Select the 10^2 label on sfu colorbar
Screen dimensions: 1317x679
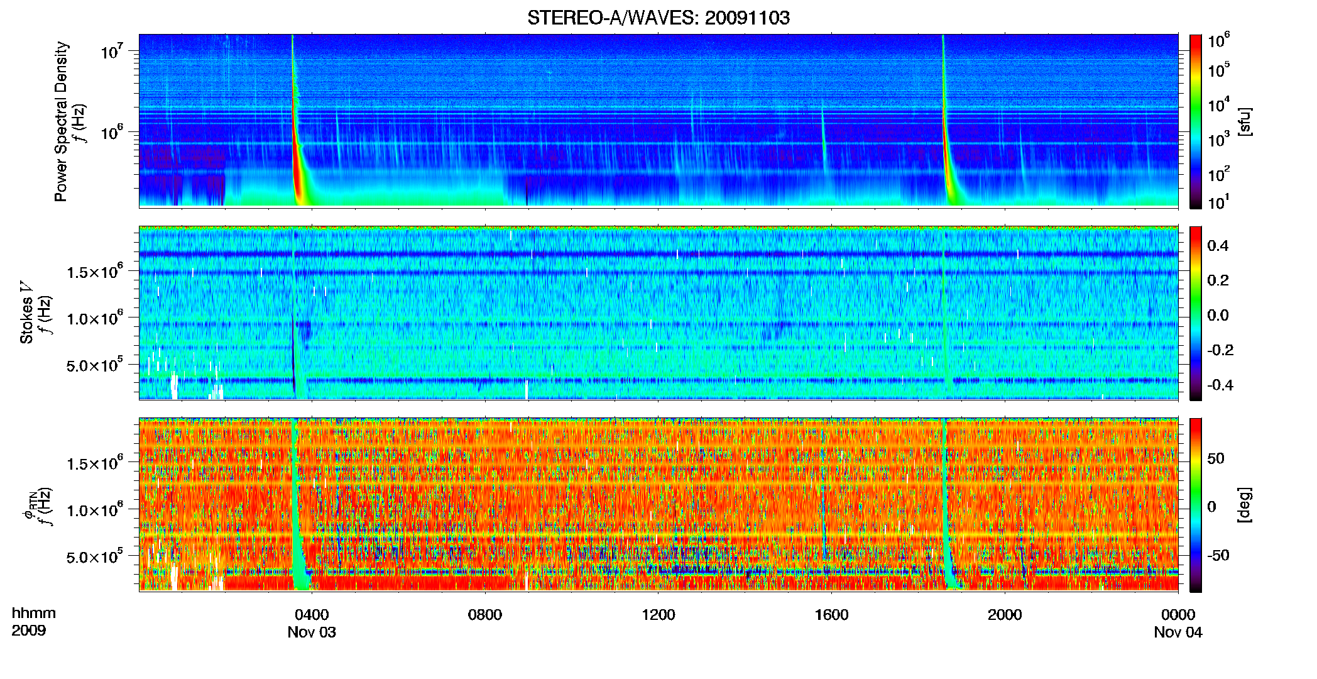[x=1219, y=174]
